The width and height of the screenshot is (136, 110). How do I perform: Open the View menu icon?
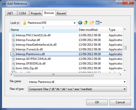97,23
